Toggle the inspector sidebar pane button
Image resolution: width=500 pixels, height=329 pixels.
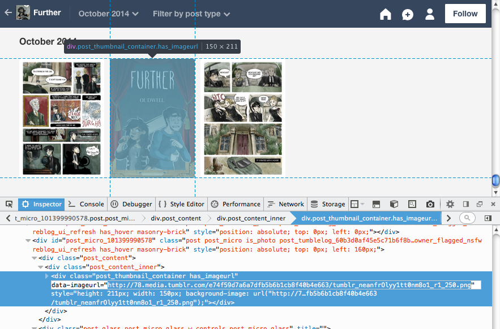pos(488,218)
